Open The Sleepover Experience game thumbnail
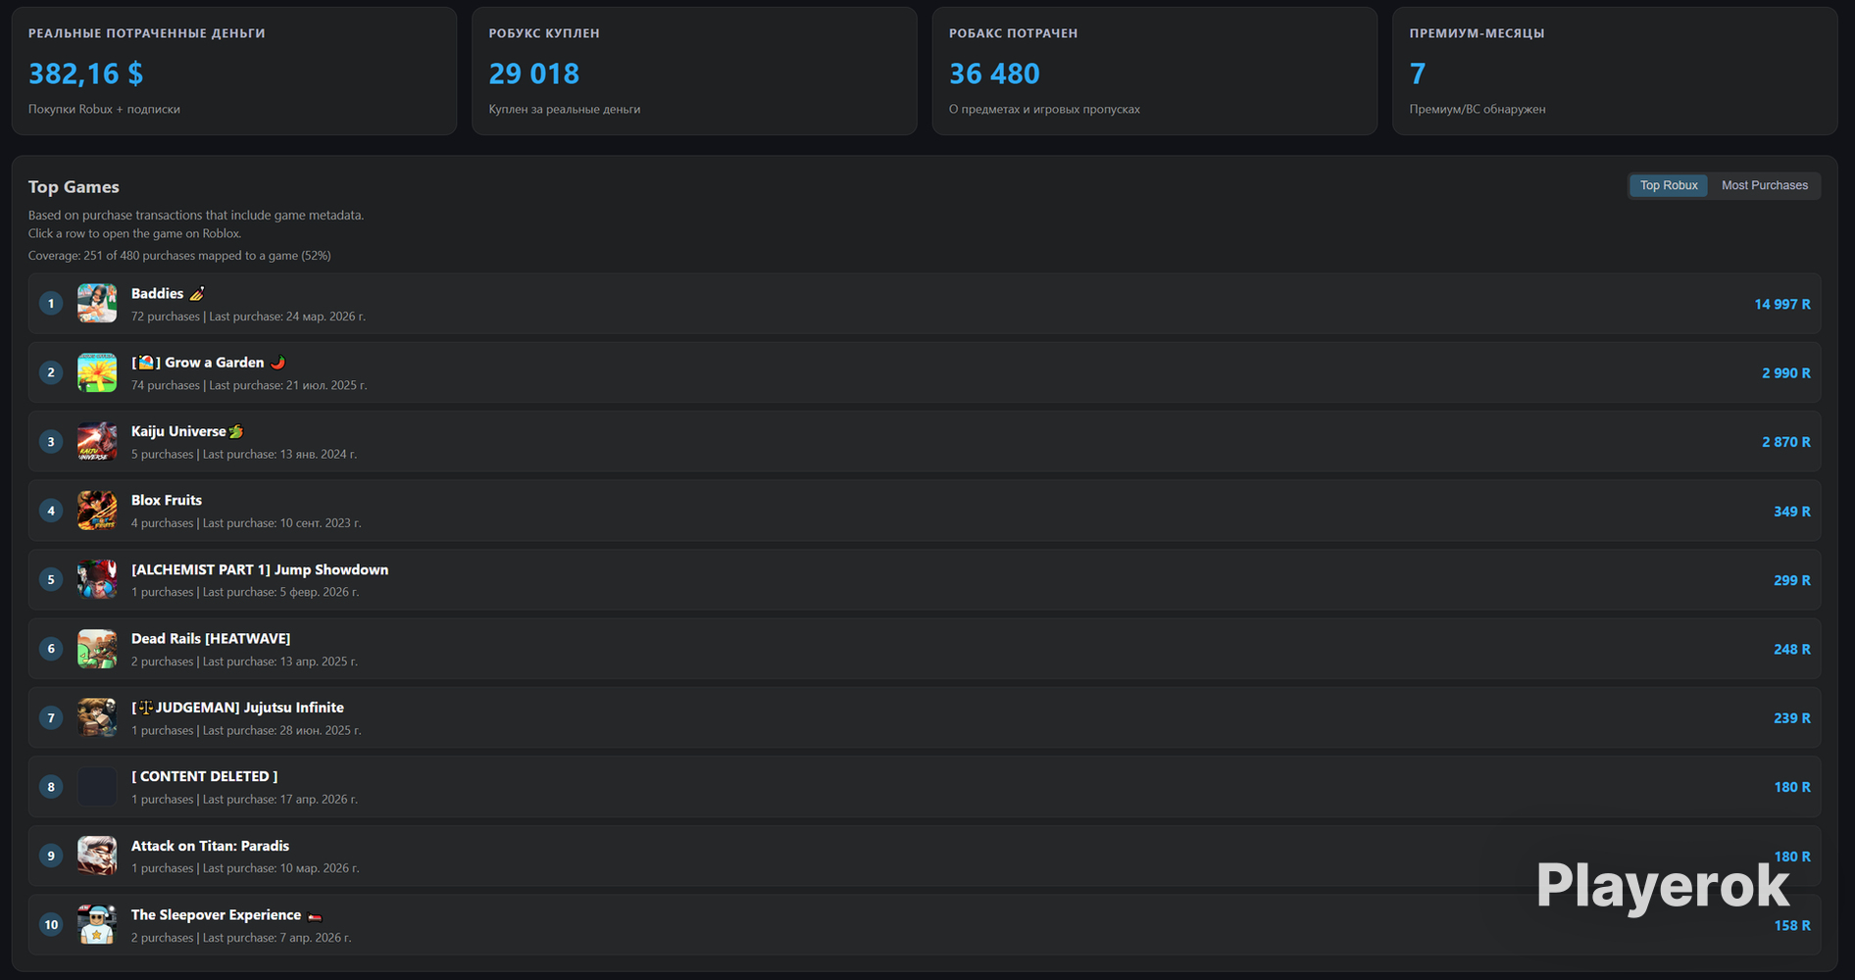1855x980 pixels. 97,924
